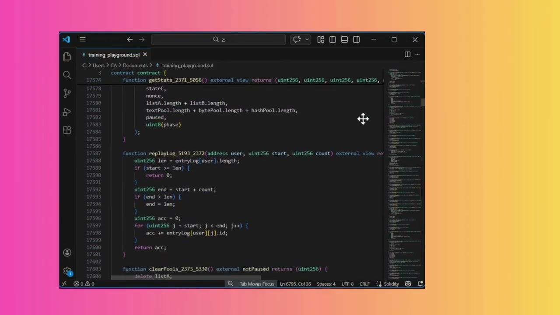Click the vertical scrollbar slider
Image resolution: width=560 pixels, height=315 pixels.
[x=423, y=102]
